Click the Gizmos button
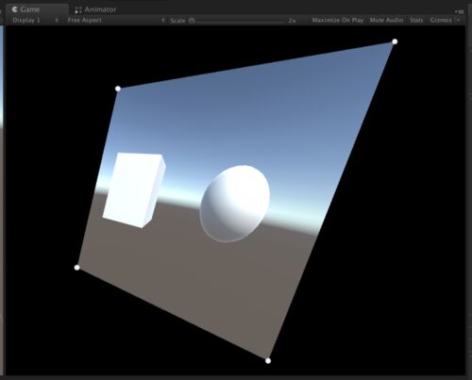Image resolution: width=472 pixels, height=380 pixels. point(441,20)
